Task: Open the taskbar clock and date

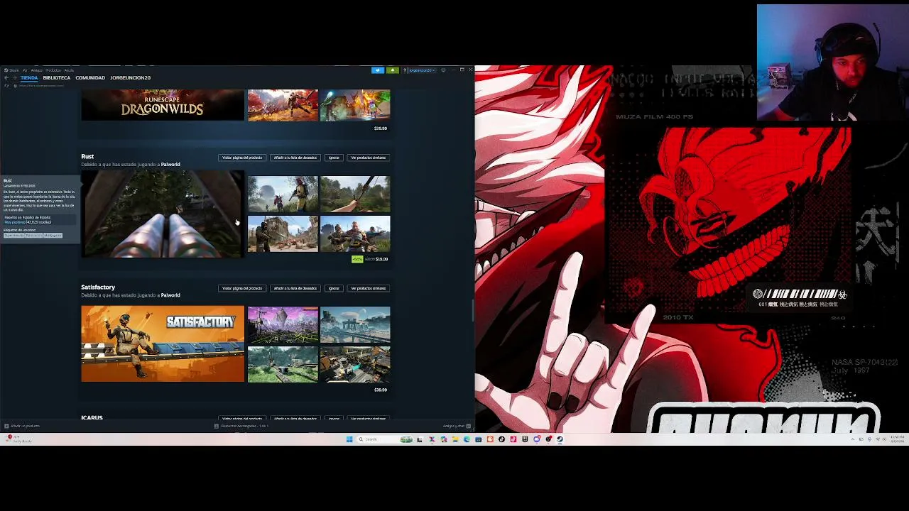Action: pyautogui.click(x=897, y=439)
